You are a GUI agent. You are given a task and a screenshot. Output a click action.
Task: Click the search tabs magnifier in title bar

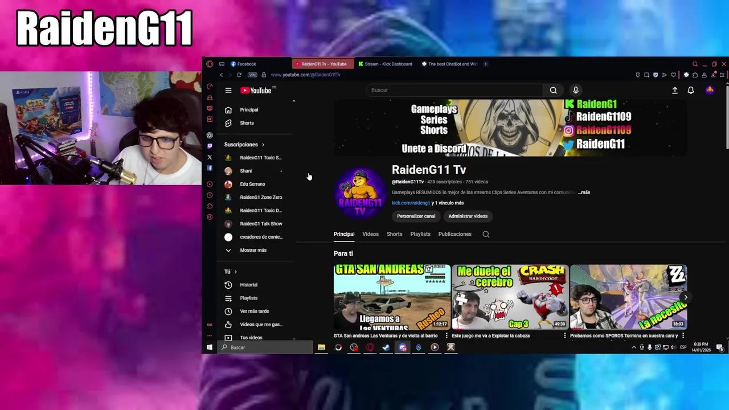tap(695, 64)
